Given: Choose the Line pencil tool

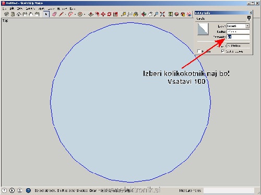Looking at the screenshot, I should click(61, 14).
